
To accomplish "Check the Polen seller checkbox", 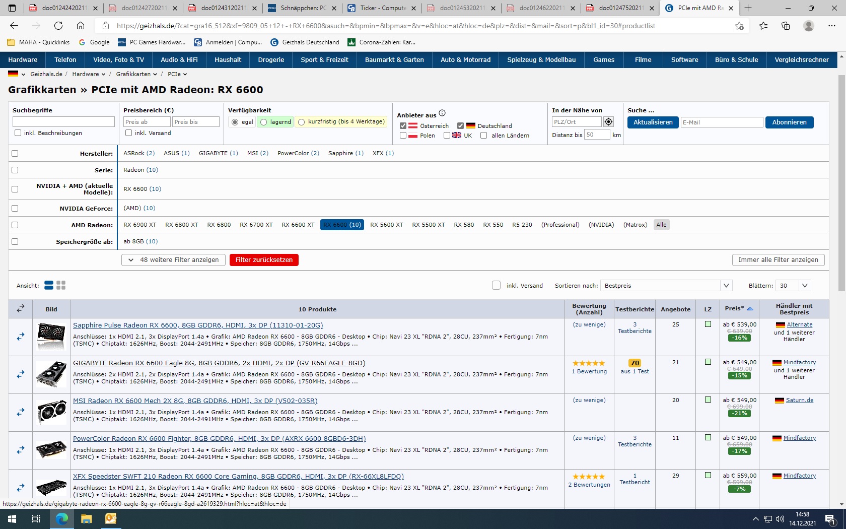I will [403, 136].
